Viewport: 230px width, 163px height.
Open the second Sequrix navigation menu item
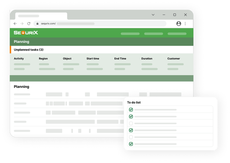(154, 34)
